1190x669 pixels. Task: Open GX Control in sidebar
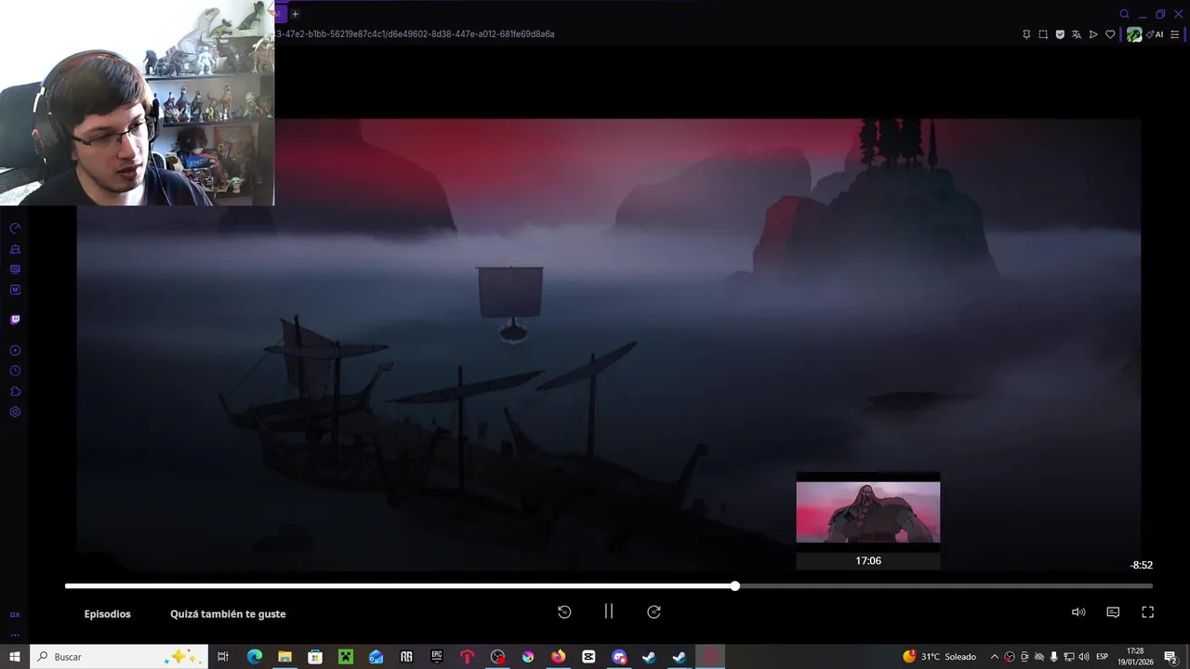(15, 229)
